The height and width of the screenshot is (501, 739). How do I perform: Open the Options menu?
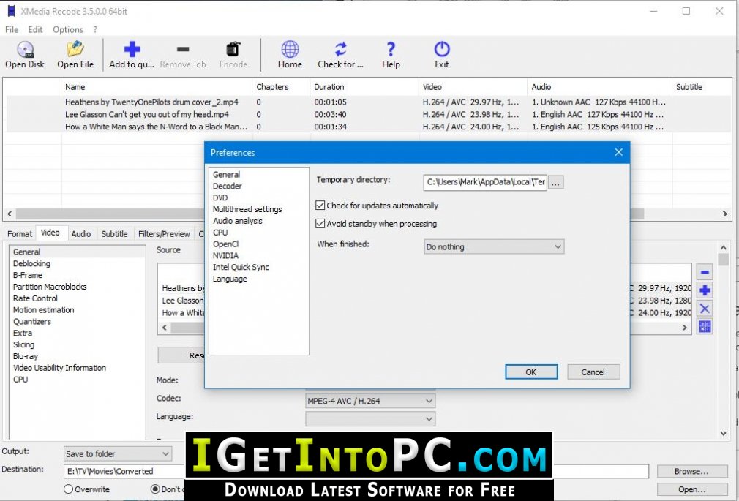tap(68, 29)
